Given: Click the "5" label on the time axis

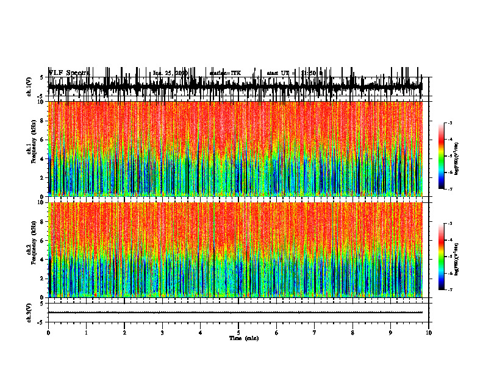Looking at the screenshot, I should click(238, 333).
